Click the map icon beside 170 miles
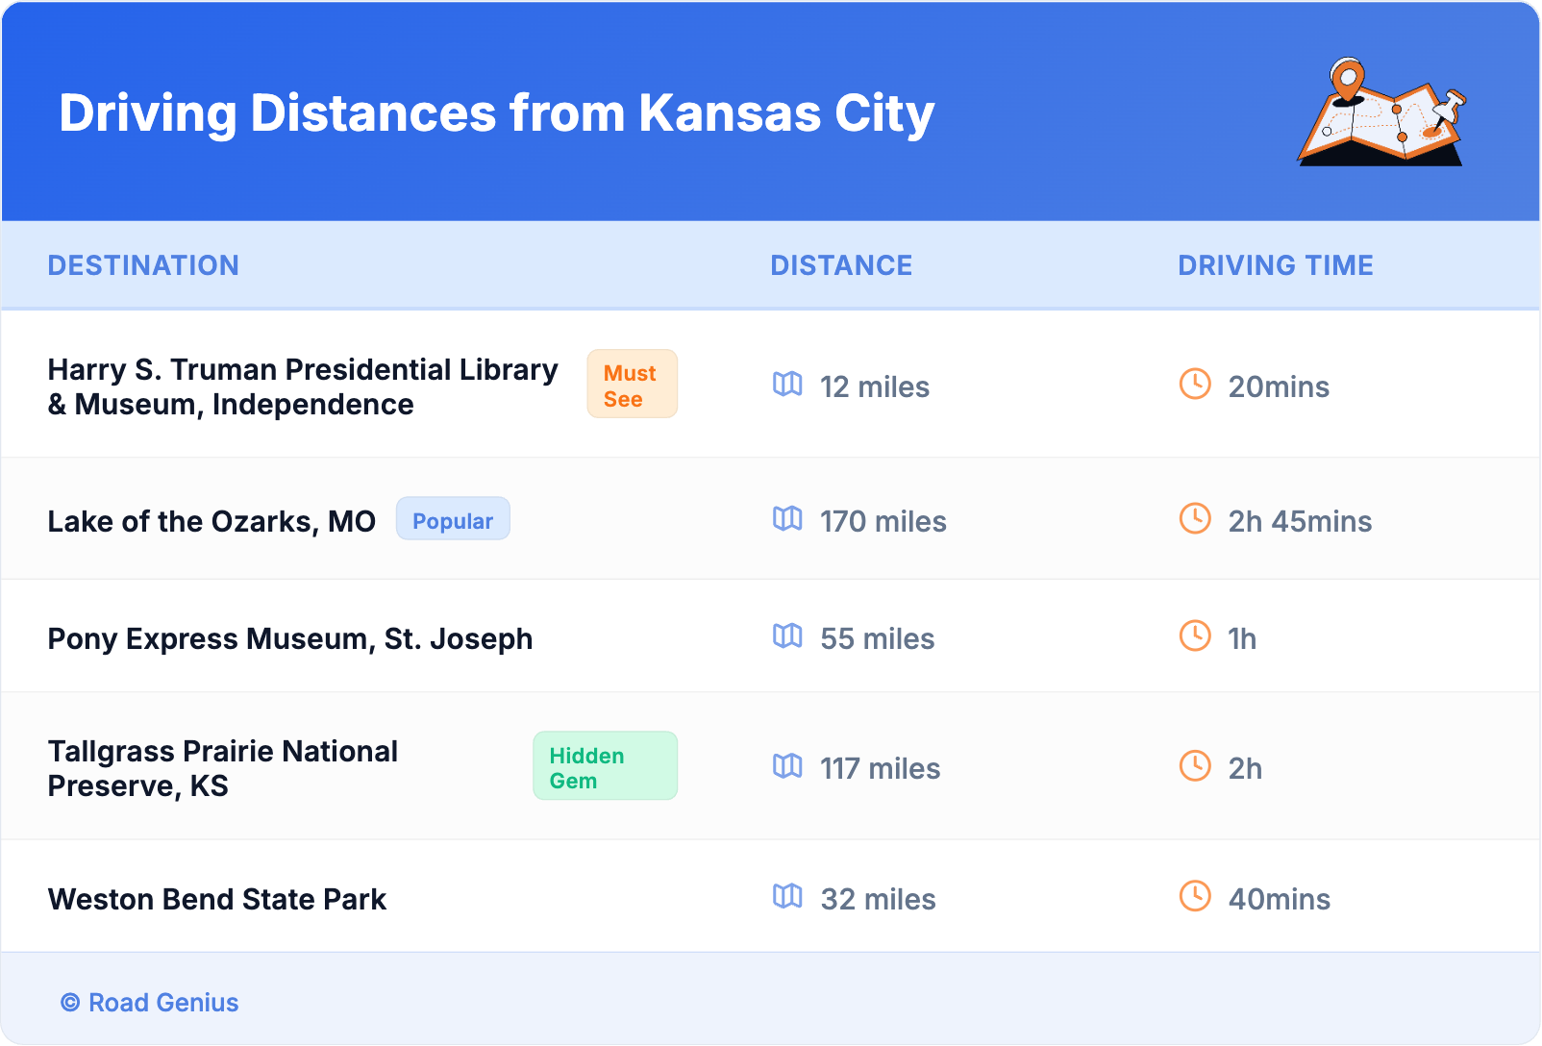This screenshot has width=1542, height=1046. point(787,519)
